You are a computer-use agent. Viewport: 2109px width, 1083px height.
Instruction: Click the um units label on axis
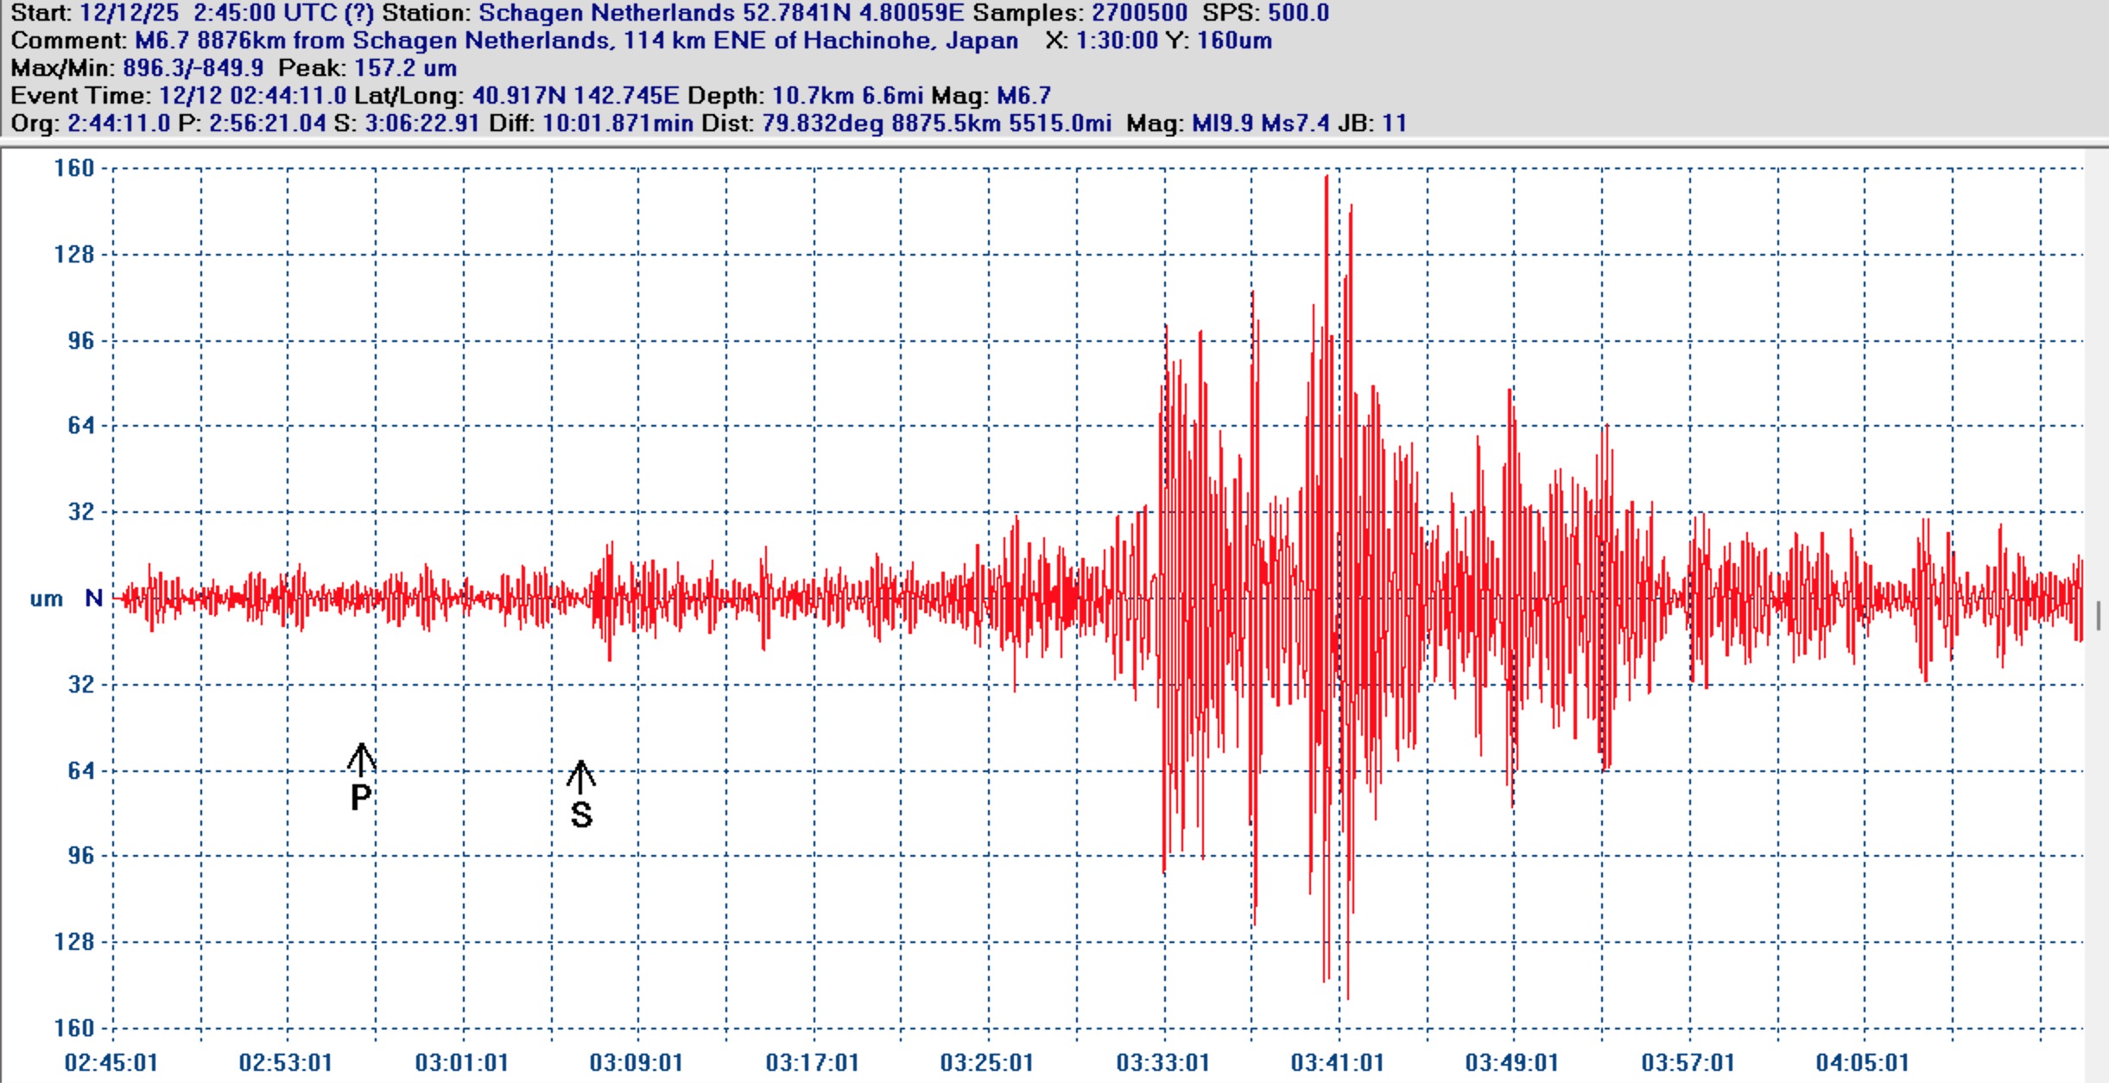point(46,598)
